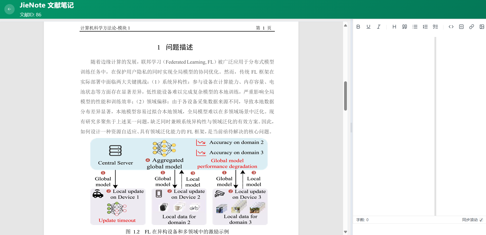
Task: Create a numbered ordered list
Action: point(425,27)
